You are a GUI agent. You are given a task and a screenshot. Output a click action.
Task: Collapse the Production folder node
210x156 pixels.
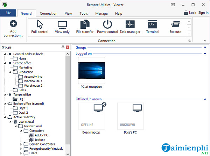[10, 72]
